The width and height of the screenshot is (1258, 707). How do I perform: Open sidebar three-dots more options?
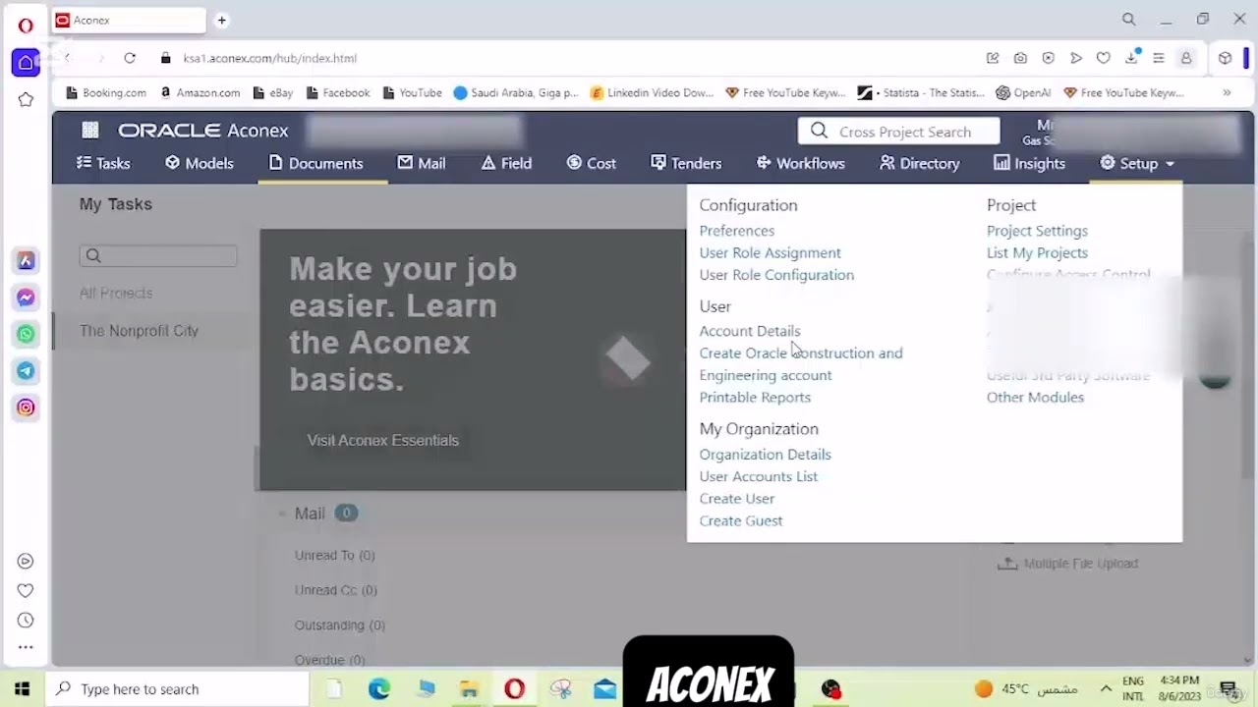coord(26,647)
